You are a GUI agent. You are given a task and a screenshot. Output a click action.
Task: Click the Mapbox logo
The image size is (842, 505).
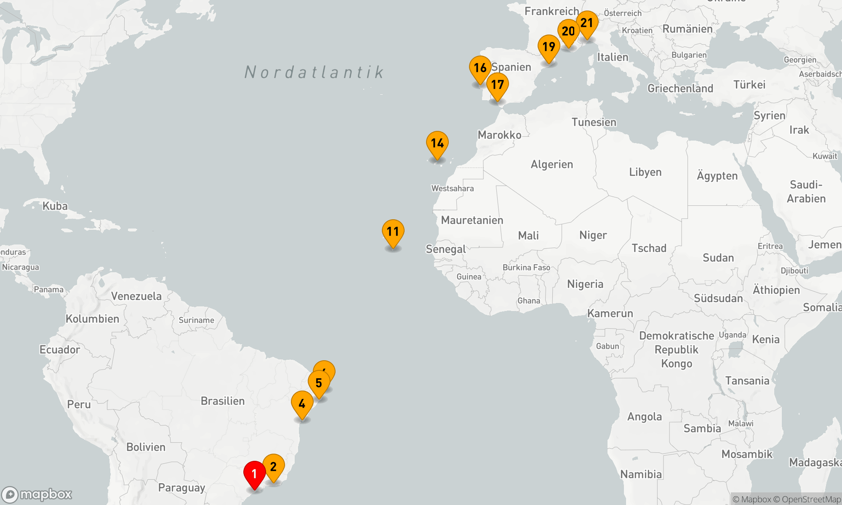[37, 494]
